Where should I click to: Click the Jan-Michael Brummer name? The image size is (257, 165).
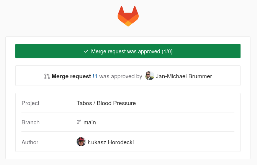183,76
